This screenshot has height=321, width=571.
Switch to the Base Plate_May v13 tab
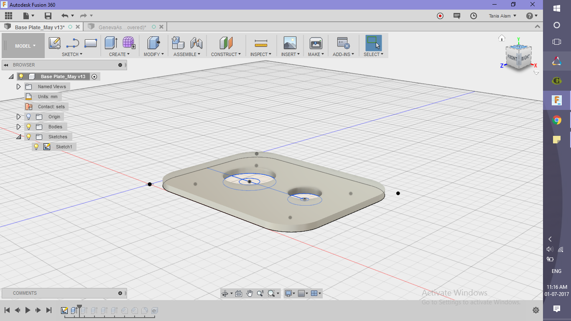pos(40,27)
